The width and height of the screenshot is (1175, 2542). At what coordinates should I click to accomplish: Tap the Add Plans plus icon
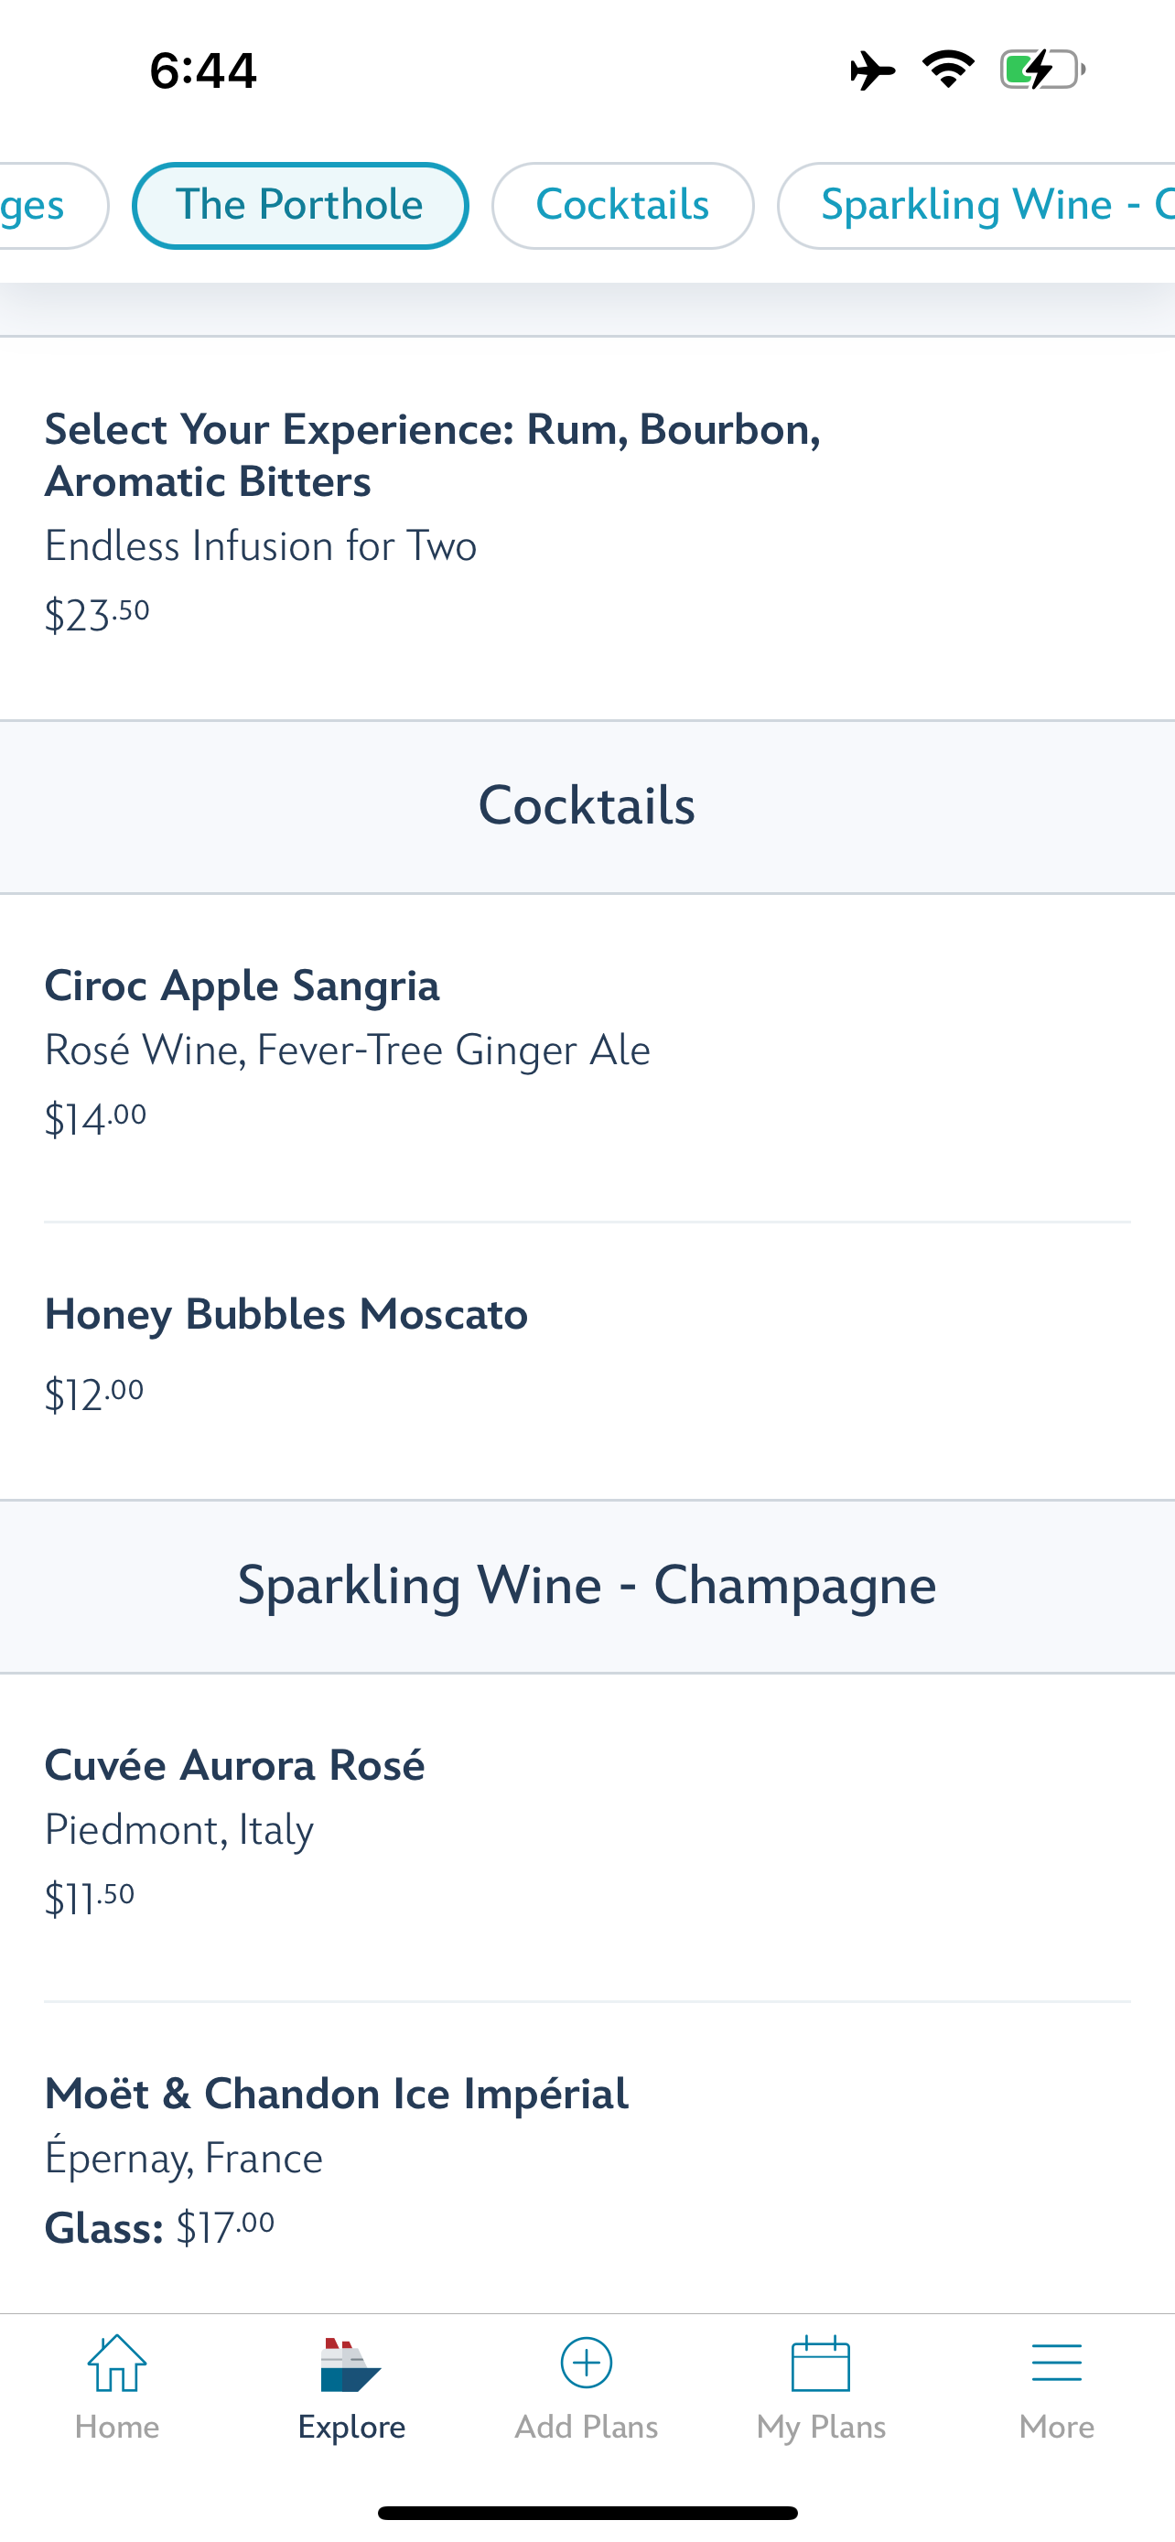coord(586,2364)
